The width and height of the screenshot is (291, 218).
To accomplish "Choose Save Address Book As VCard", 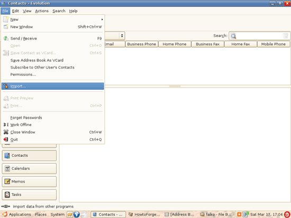I will click(53, 60).
